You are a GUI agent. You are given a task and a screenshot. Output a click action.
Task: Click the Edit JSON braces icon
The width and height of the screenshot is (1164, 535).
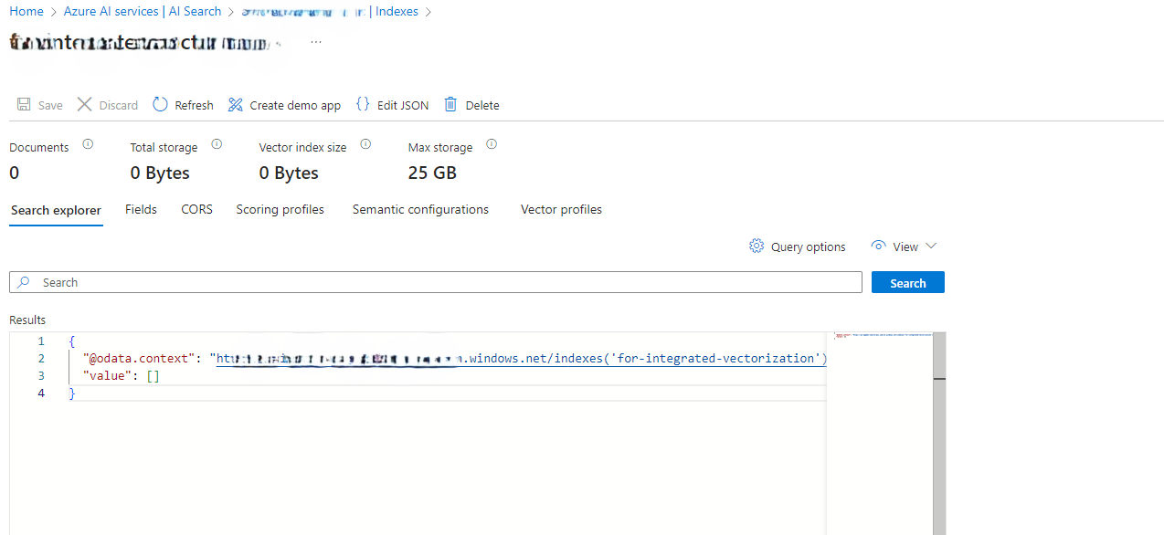(x=363, y=104)
